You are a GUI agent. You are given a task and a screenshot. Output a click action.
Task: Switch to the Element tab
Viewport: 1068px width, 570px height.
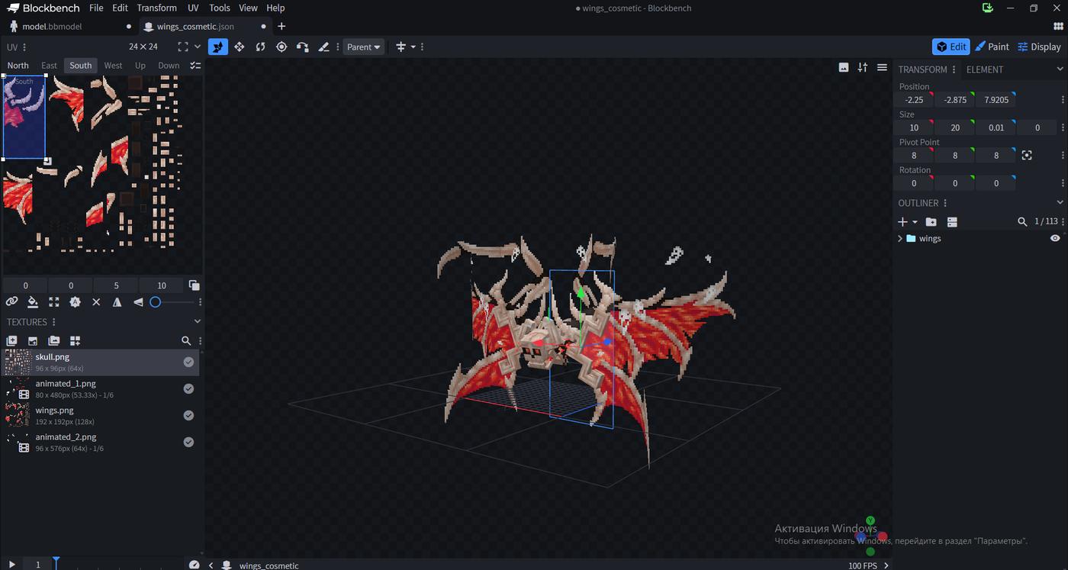[x=984, y=69]
